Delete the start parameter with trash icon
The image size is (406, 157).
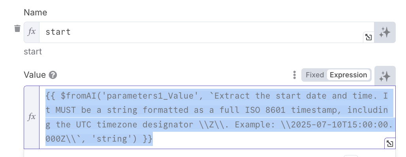tap(17, 28)
